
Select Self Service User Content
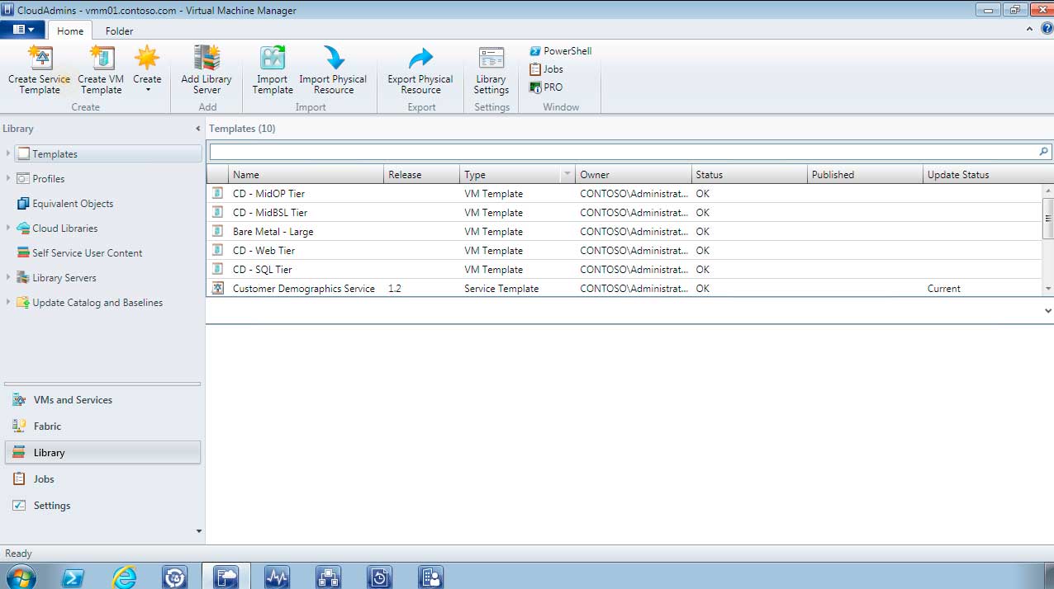(80, 253)
